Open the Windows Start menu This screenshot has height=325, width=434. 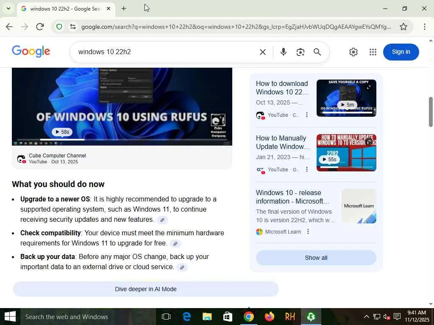click(x=10, y=317)
